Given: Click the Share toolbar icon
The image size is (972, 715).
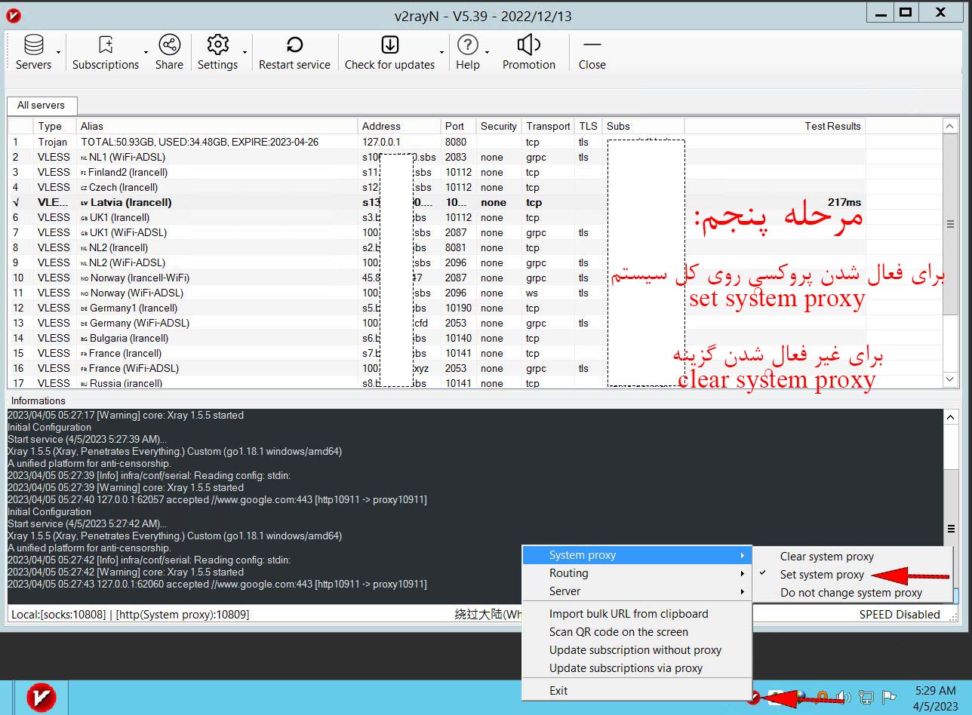Looking at the screenshot, I should pyautogui.click(x=169, y=45).
